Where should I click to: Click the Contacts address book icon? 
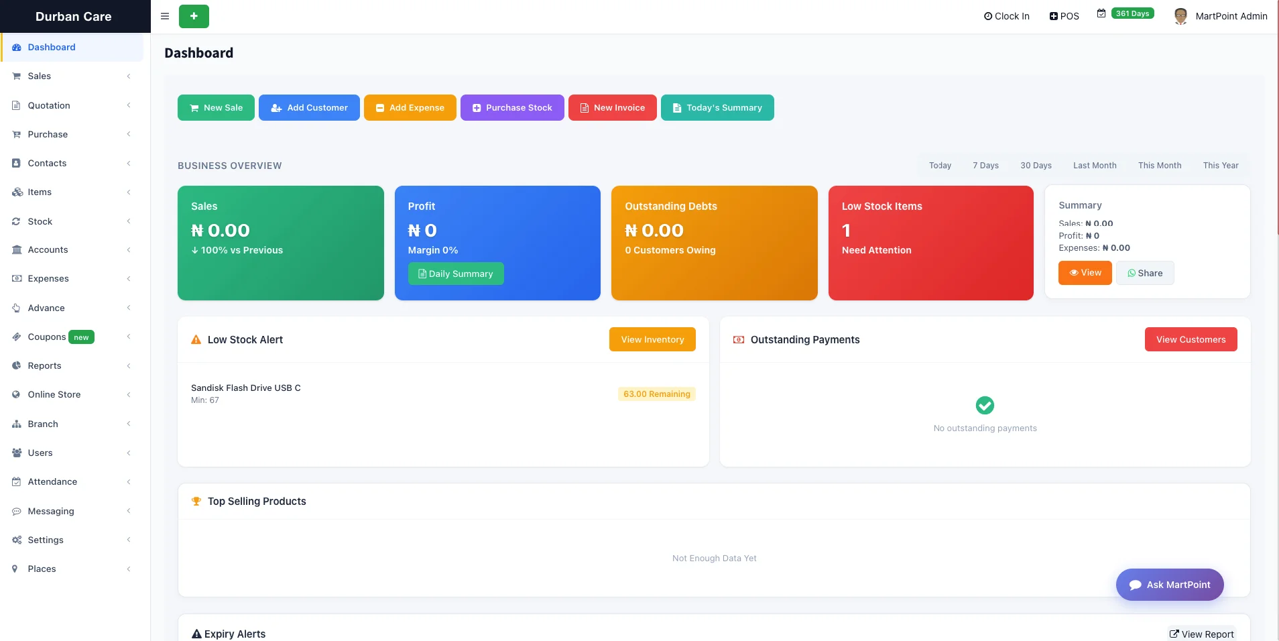[x=17, y=163]
